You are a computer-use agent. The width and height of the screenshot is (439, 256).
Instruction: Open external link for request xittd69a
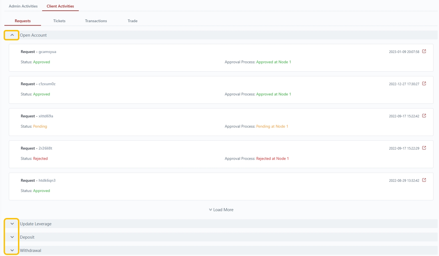[424, 116]
